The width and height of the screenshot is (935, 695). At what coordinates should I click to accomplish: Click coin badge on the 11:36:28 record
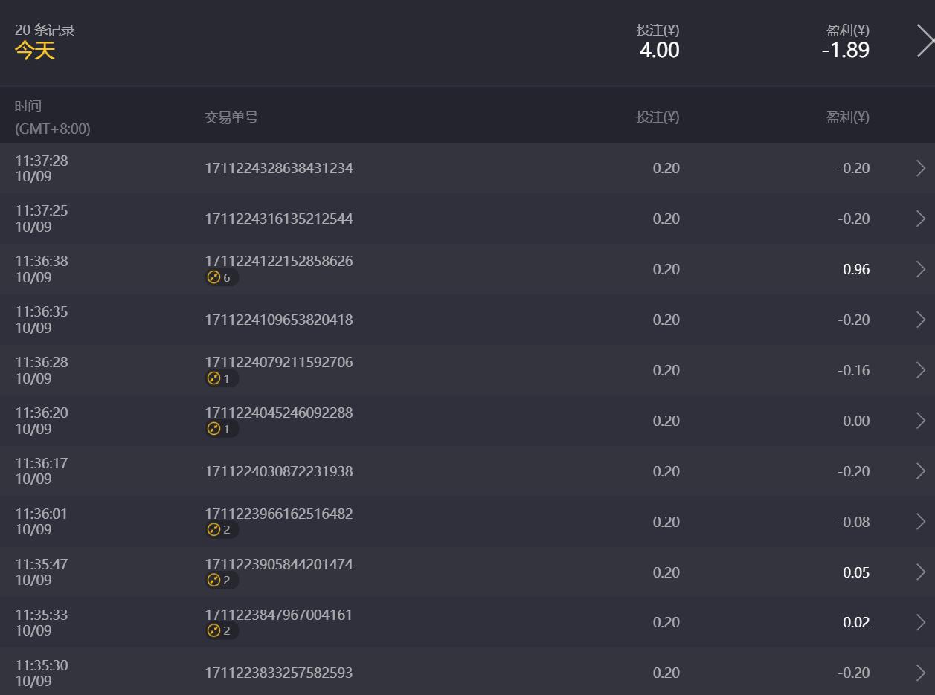pyautogui.click(x=221, y=379)
